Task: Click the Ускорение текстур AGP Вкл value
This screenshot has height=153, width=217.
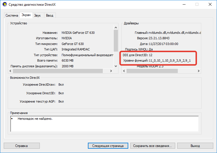Action: pyautogui.click(x=61, y=101)
